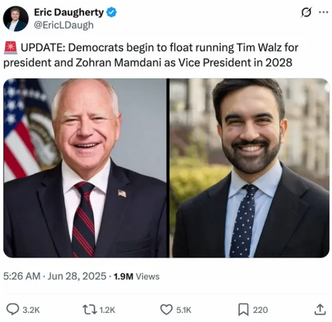The height and width of the screenshot is (322, 332).
Task: Click the reply speech bubble icon
Action: click(12, 310)
